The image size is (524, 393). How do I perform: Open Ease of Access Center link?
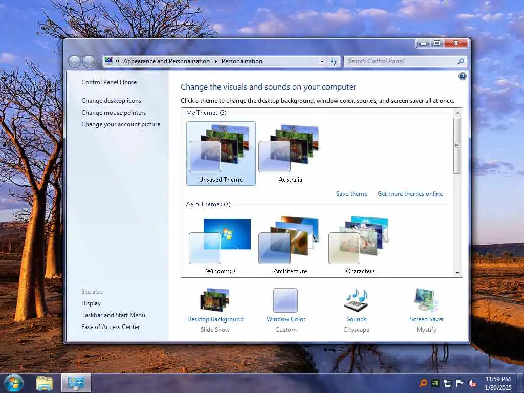coord(111,327)
